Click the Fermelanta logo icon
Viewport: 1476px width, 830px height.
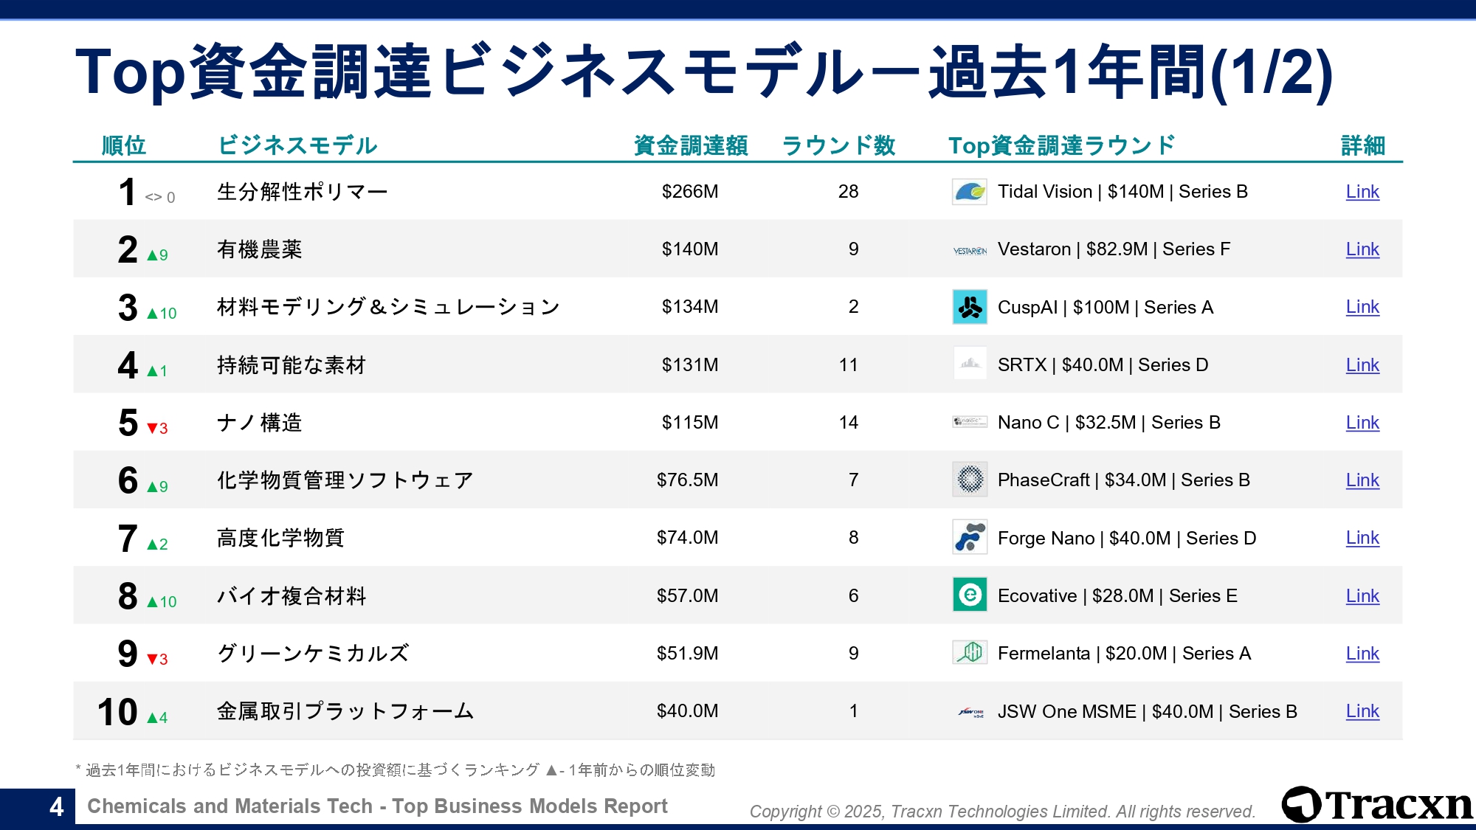click(x=970, y=652)
